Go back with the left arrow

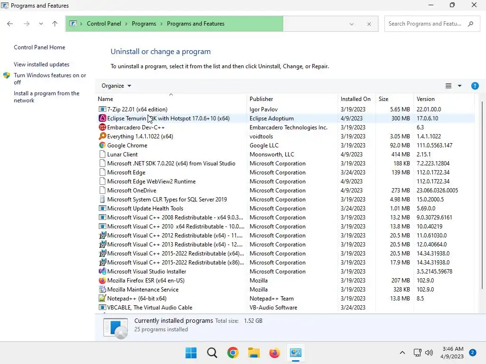click(x=10, y=24)
